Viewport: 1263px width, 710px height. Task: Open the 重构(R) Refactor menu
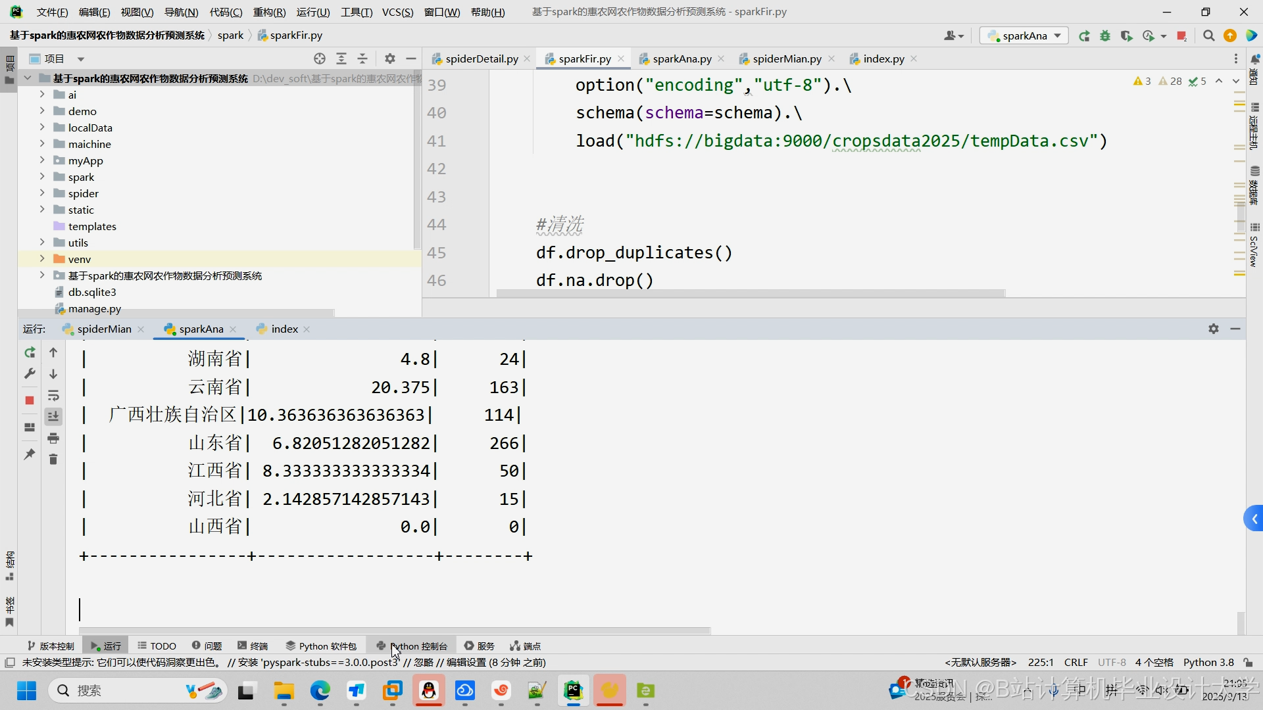tap(269, 12)
